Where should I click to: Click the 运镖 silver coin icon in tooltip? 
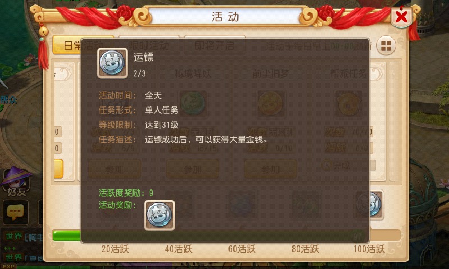coord(112,63)
